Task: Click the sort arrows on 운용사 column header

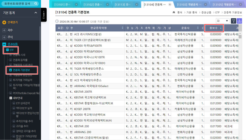Action: (198, 28)
